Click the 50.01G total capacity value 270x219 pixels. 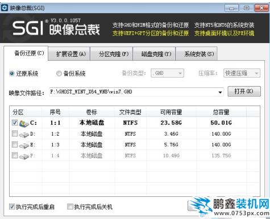[221, 123]
